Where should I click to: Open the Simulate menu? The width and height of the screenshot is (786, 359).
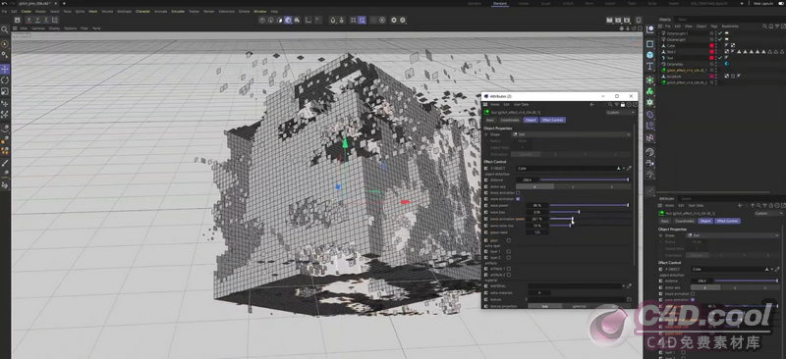tap(178, 11)
